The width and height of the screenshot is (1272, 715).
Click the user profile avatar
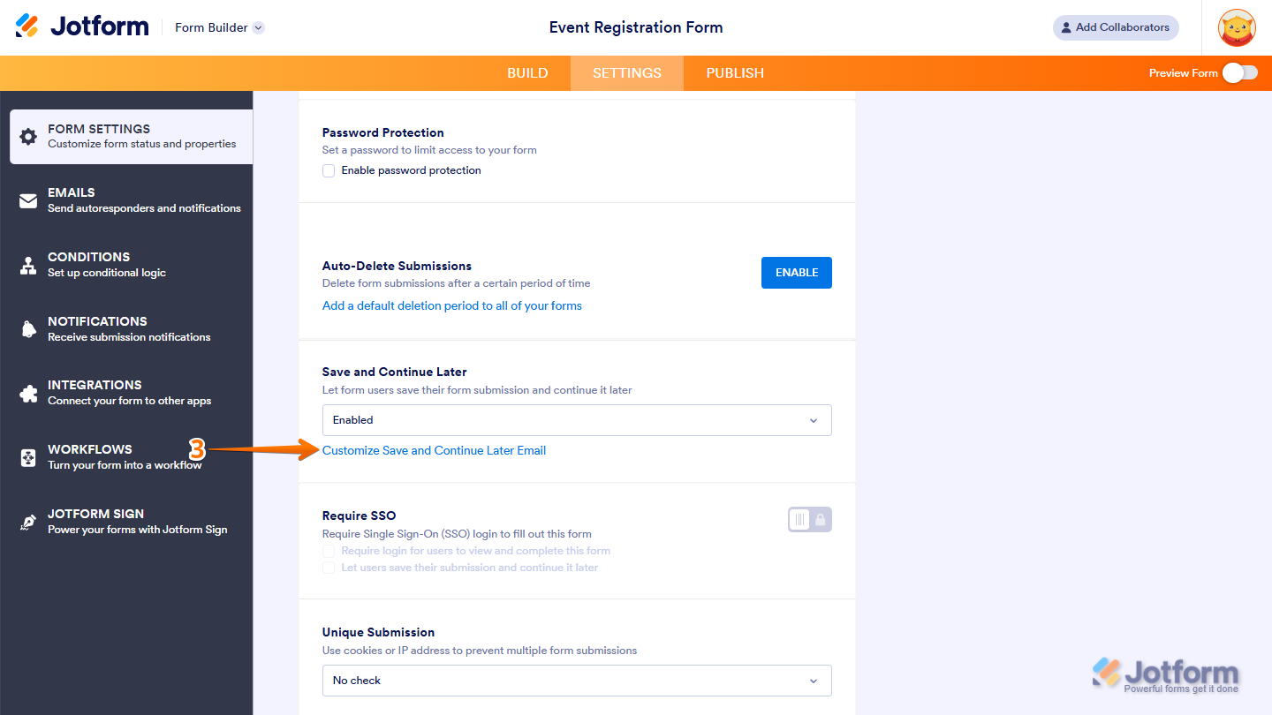(x=1237, y=27)
